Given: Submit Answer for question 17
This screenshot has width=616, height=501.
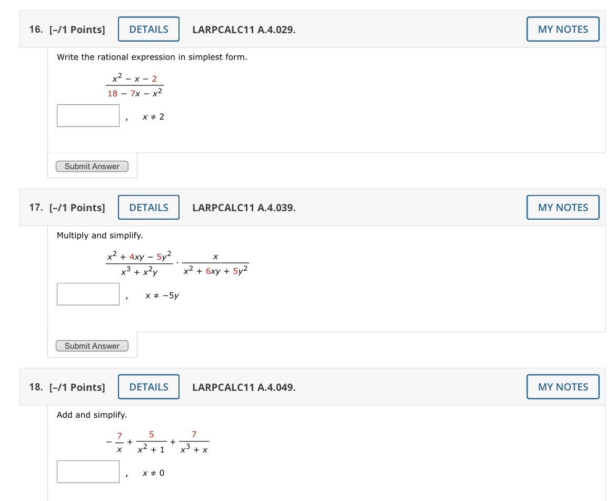Looking at the screenshot, I should tap(92, 346).
